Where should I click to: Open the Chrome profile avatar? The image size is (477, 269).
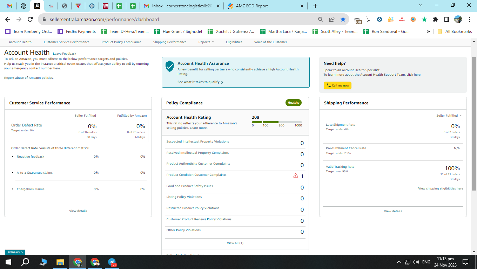[x=458, y=19]
